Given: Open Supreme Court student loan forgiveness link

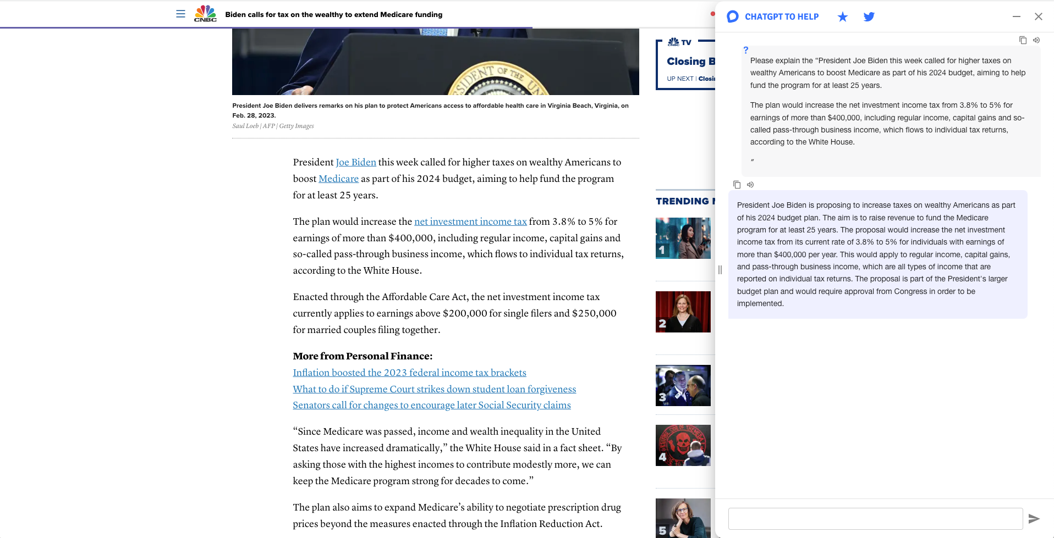Looking at the screenshot, I should (434, 389).
